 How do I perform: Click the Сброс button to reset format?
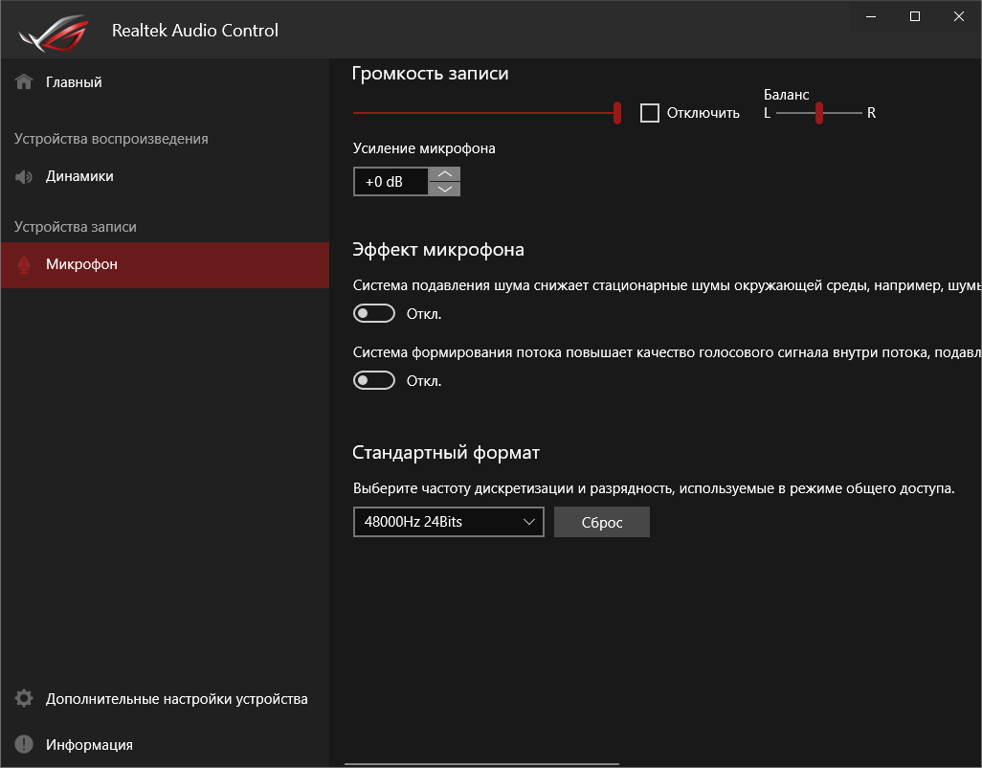click(x=601, y=522)
